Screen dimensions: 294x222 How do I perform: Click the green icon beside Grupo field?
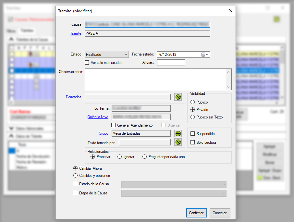pyautogui.click(x=178, y=133)
